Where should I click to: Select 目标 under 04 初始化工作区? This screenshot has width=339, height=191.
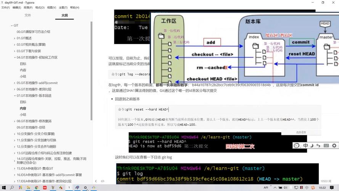tap(23, 64)
